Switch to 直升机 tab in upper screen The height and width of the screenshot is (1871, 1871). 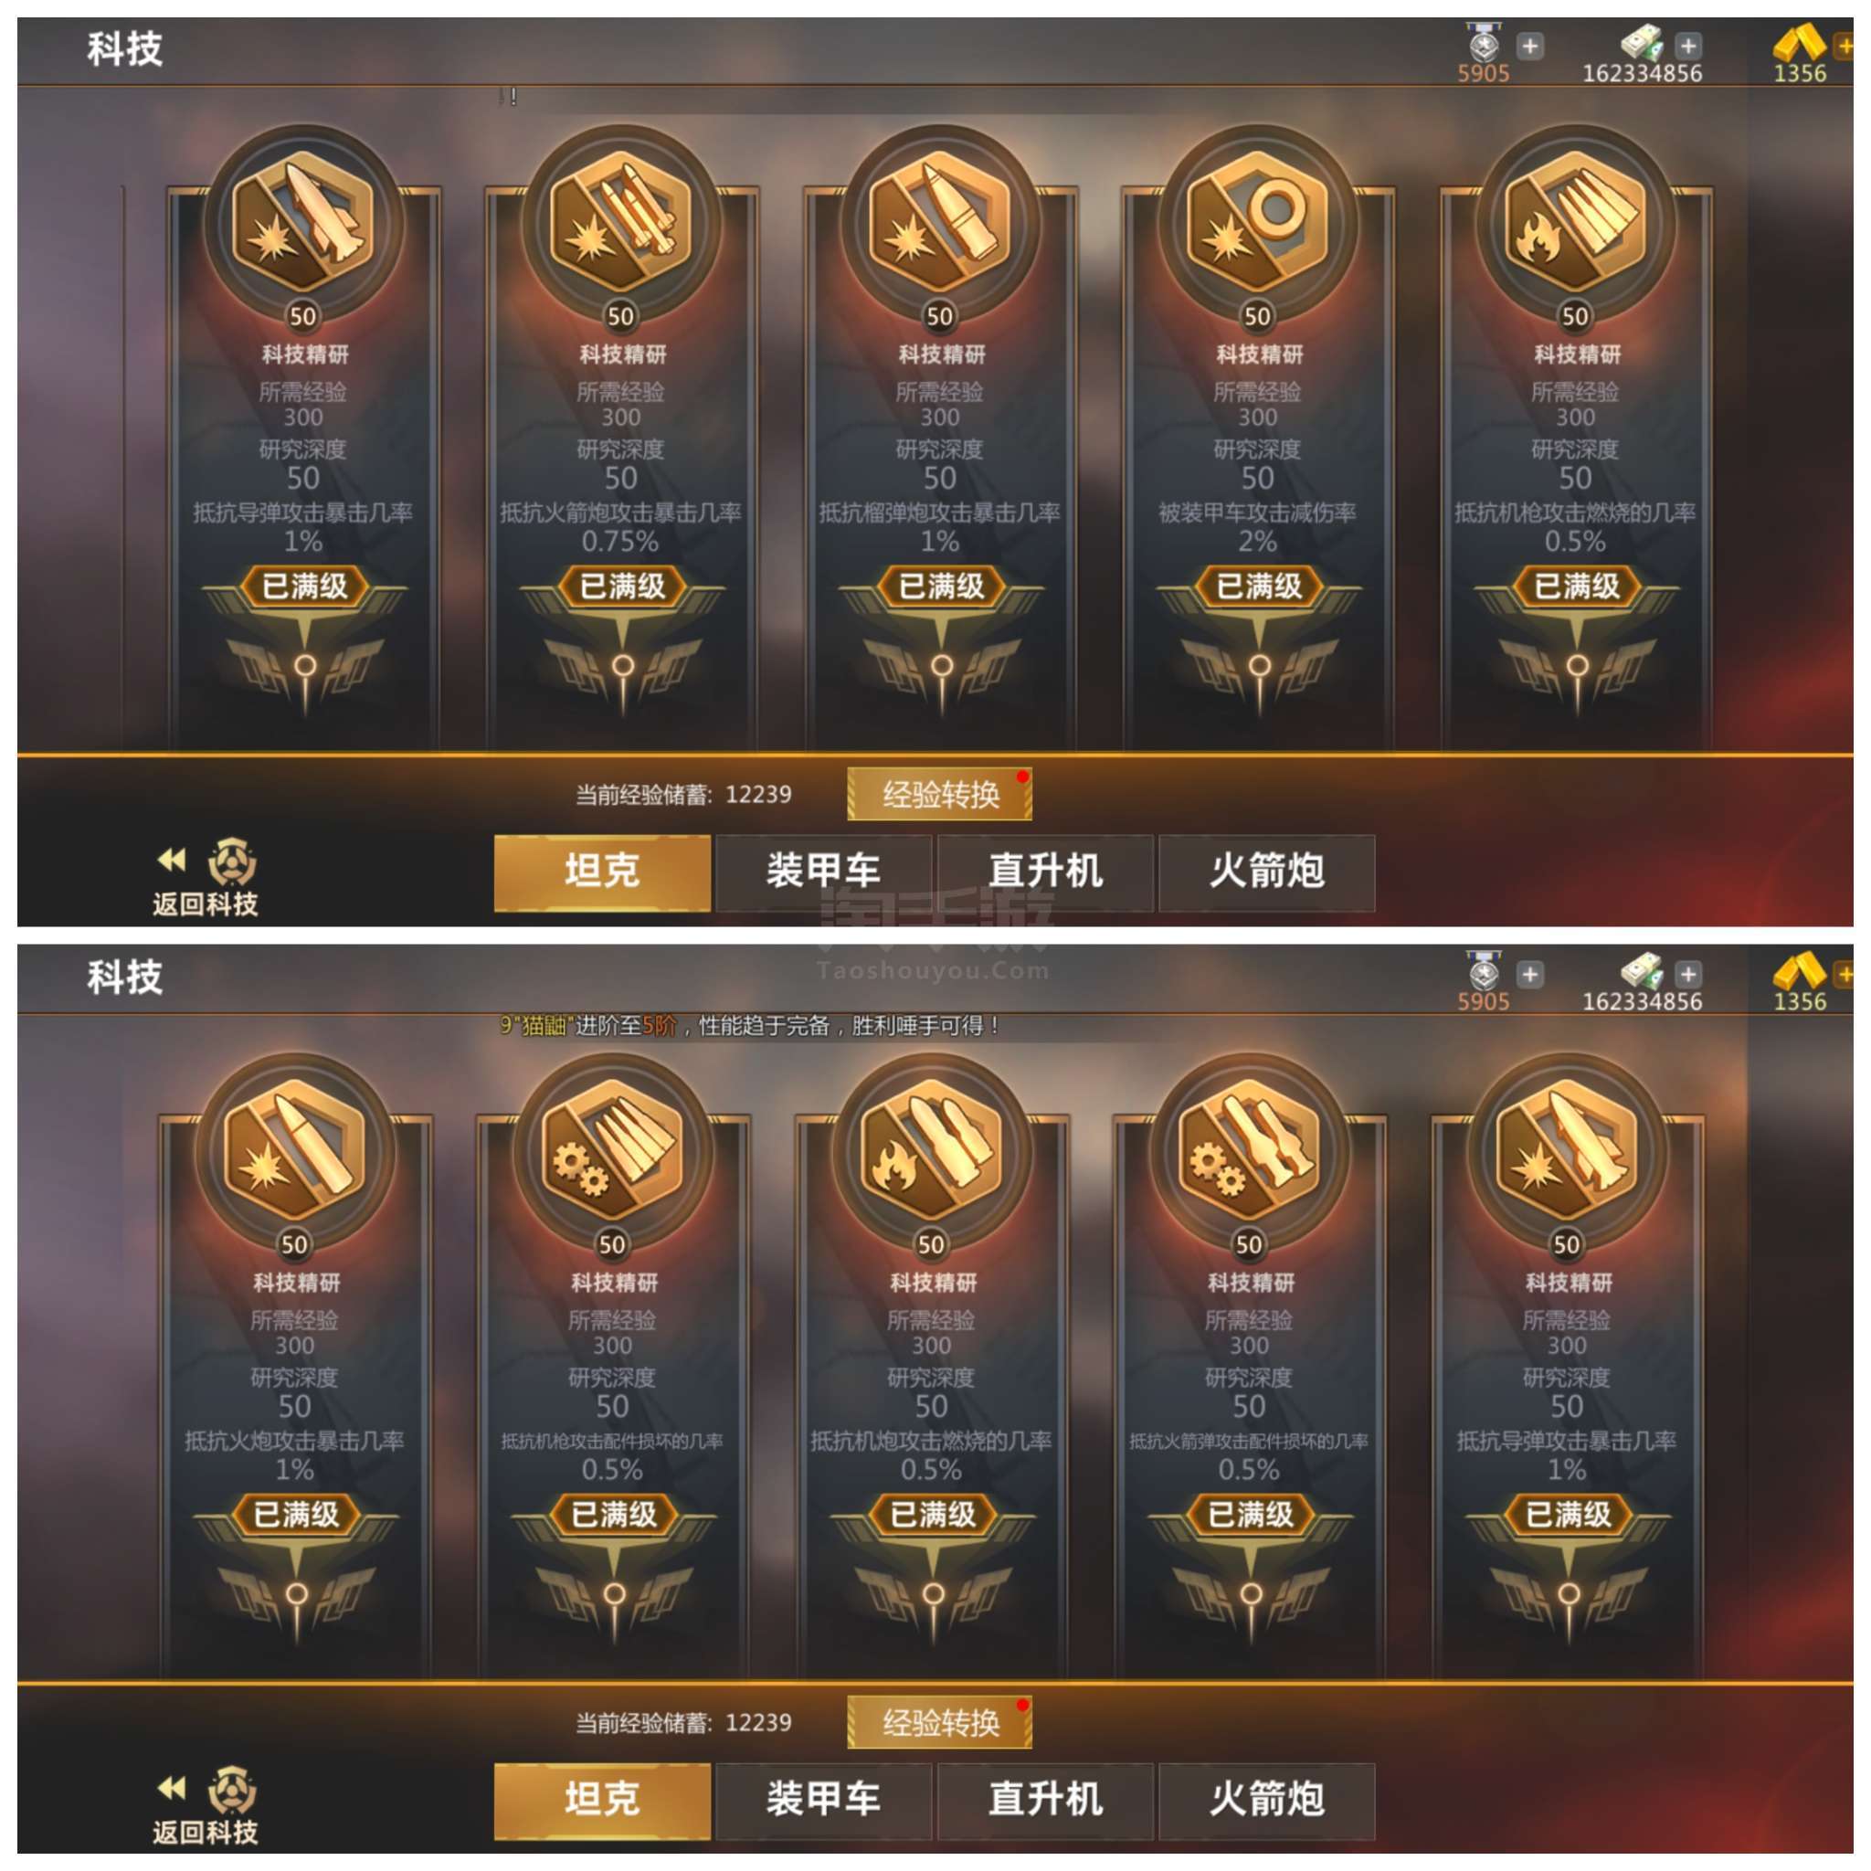(1045, 872)
